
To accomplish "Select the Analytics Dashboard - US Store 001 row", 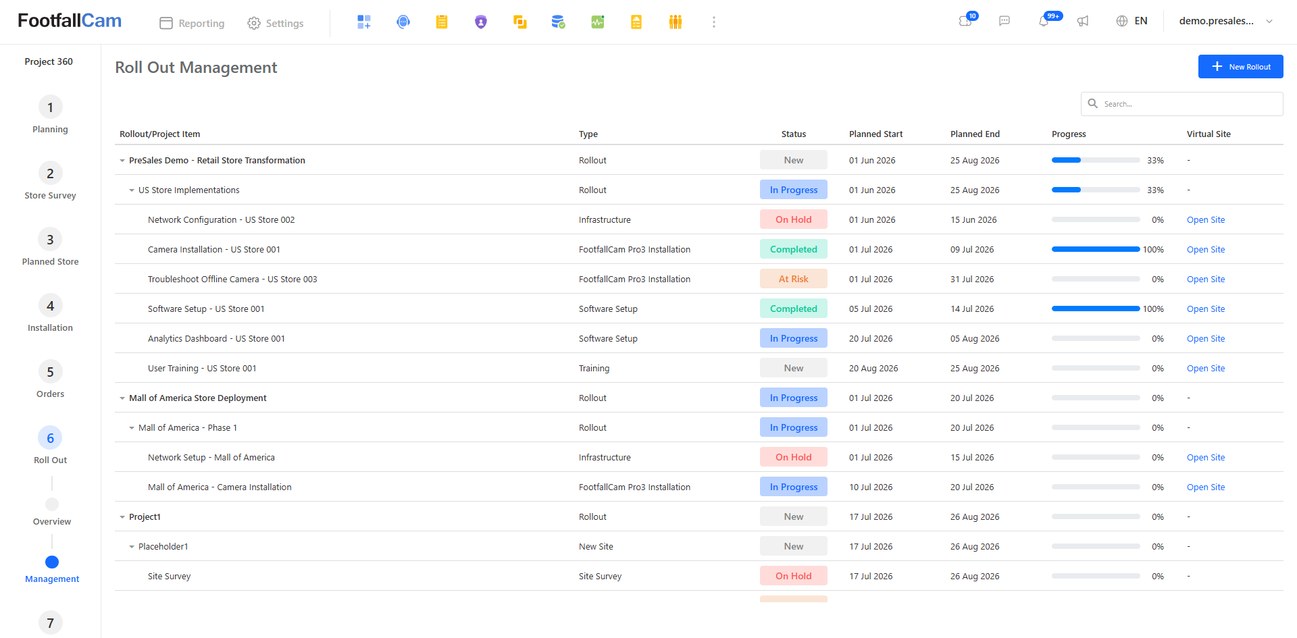I will 699,338.
